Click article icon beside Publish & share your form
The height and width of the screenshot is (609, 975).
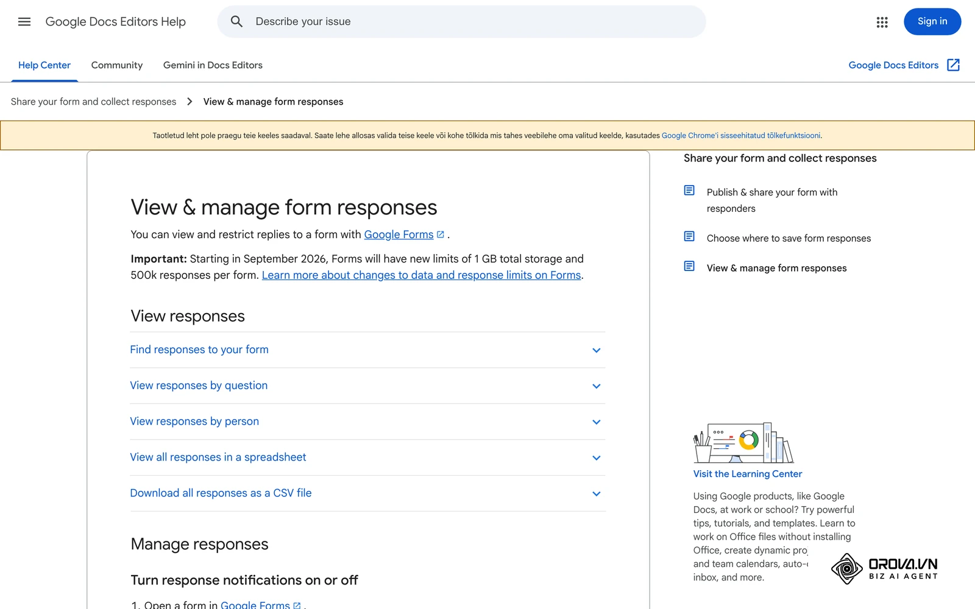click(689, 191)
